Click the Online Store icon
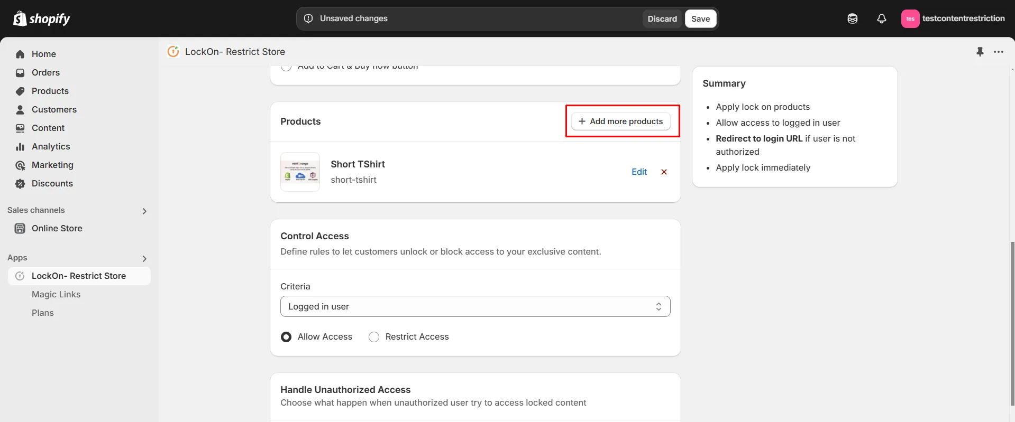The width and height of the screenshot is (1015, 422). pos(20,228)
